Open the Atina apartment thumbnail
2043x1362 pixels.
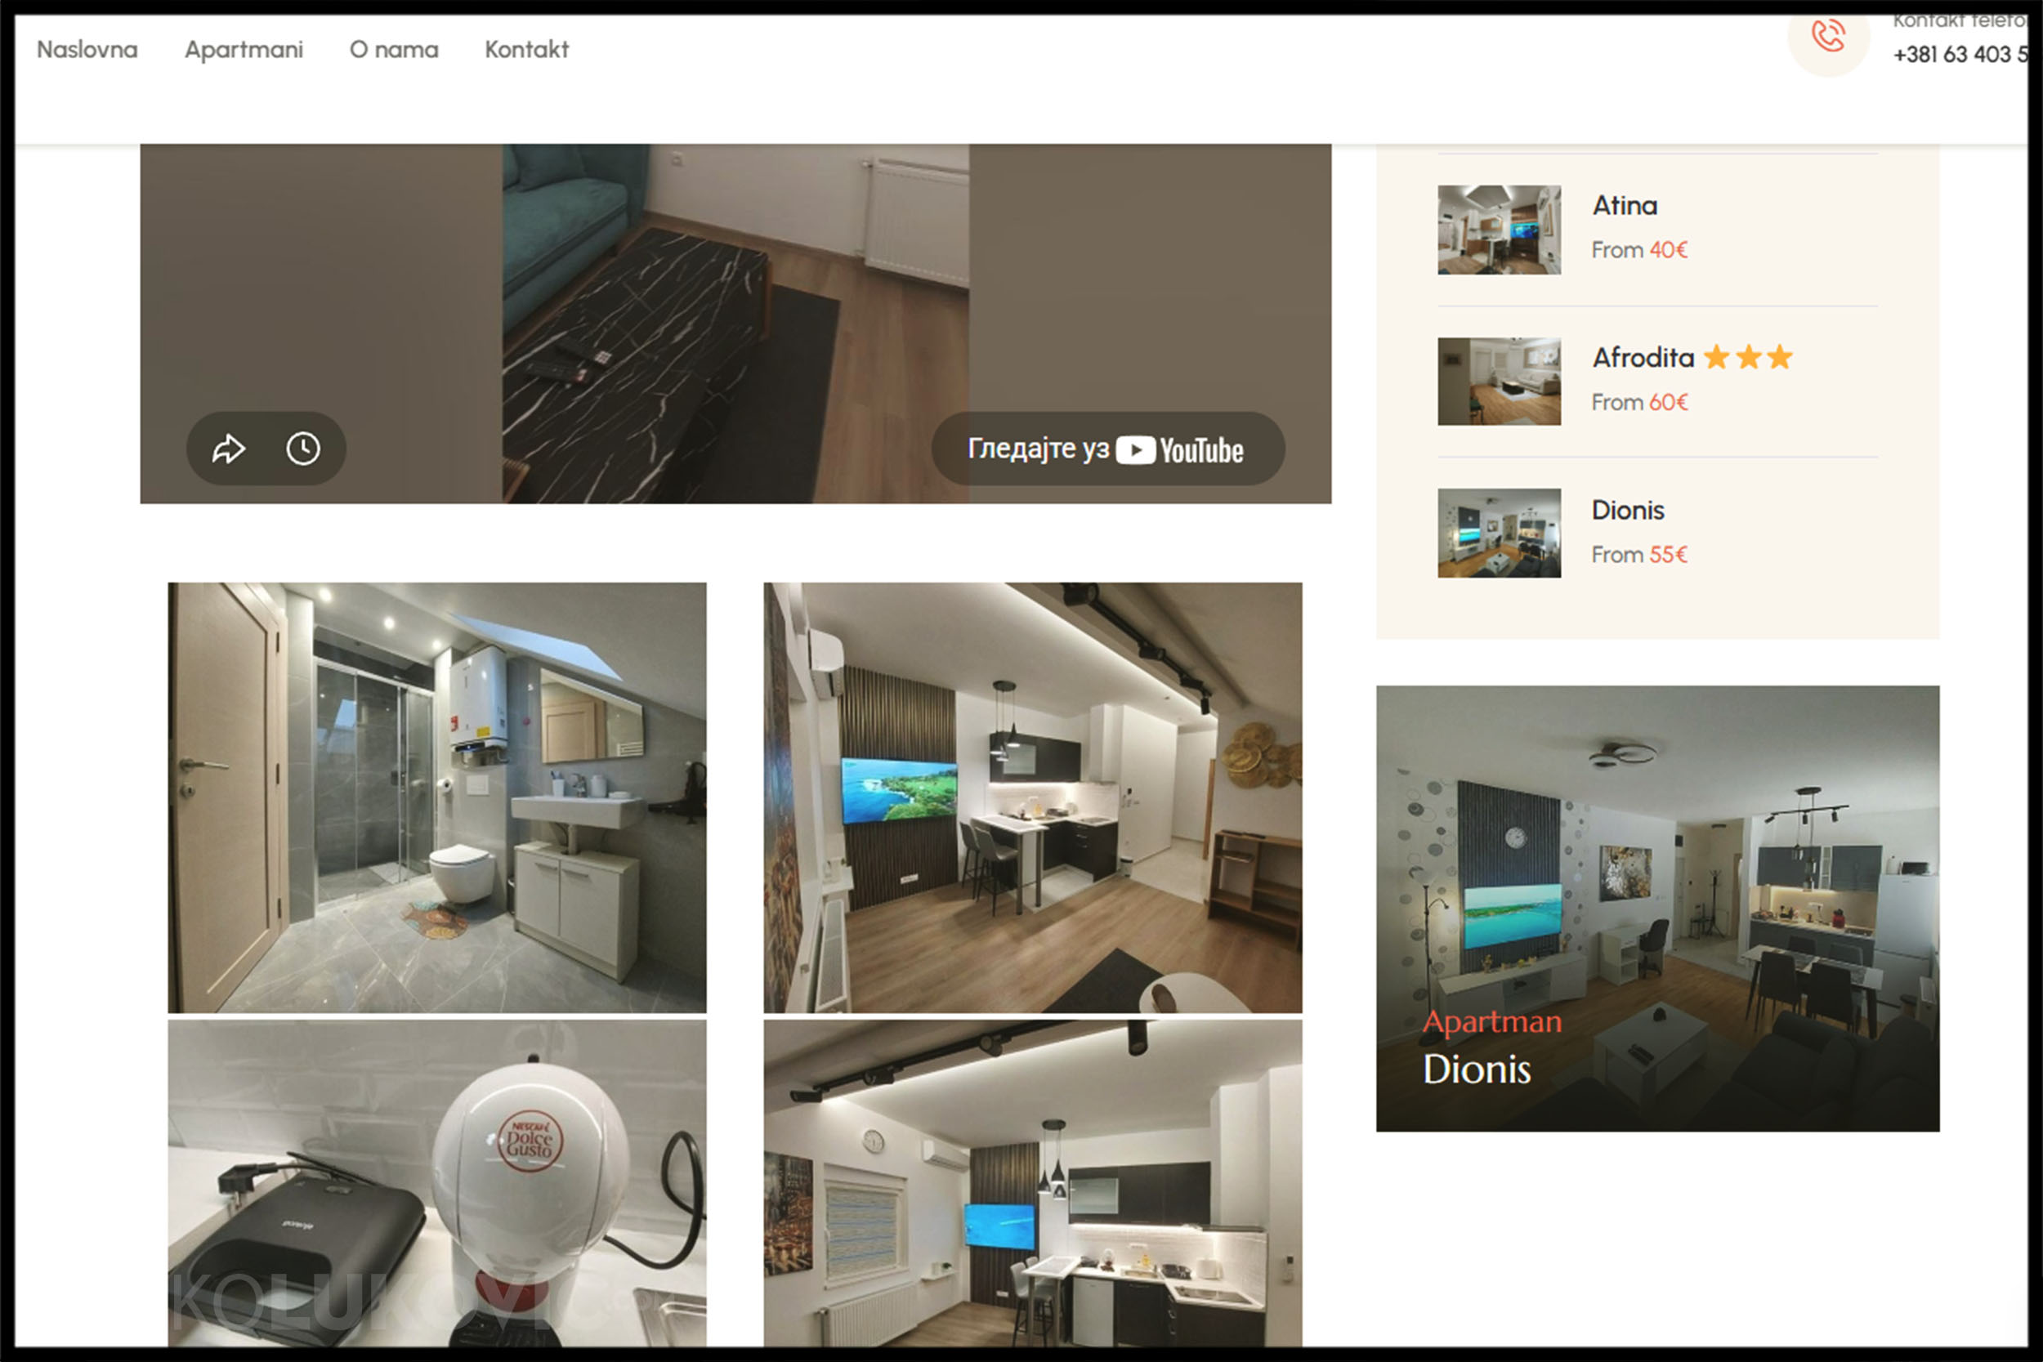(1499, 230)
